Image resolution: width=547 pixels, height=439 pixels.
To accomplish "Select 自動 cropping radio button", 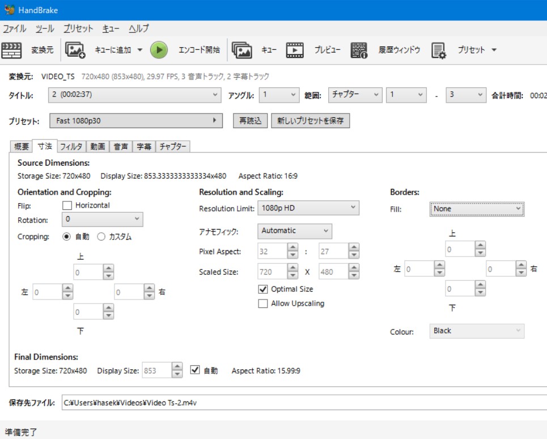I will click(x=66, y=237).
